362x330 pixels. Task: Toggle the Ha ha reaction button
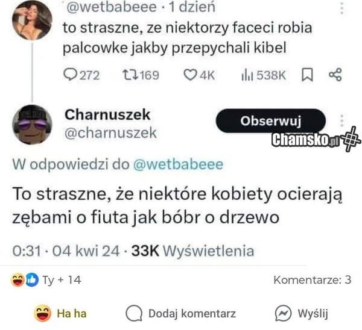(60, 313)
